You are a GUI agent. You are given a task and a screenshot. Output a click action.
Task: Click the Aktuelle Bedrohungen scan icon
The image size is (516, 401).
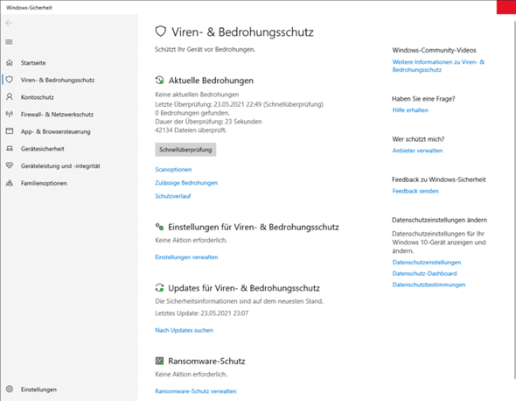point(159,80)
